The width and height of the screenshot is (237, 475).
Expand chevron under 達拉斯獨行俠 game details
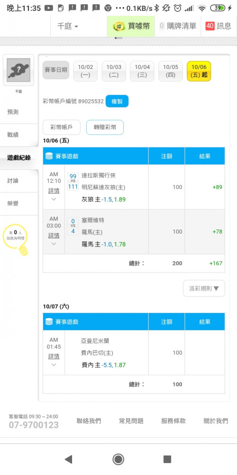pyautogui.click(x=54, y=199)
